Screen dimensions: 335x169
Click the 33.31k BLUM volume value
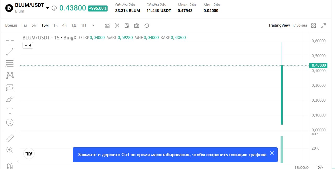(128, 11)
